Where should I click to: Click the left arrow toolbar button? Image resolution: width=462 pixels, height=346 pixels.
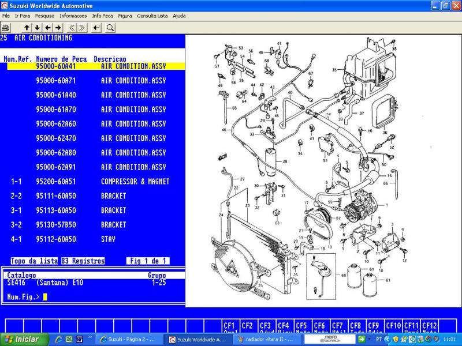[x=48, y=28]
